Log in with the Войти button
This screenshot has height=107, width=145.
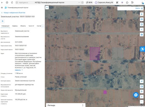[139, 8]
